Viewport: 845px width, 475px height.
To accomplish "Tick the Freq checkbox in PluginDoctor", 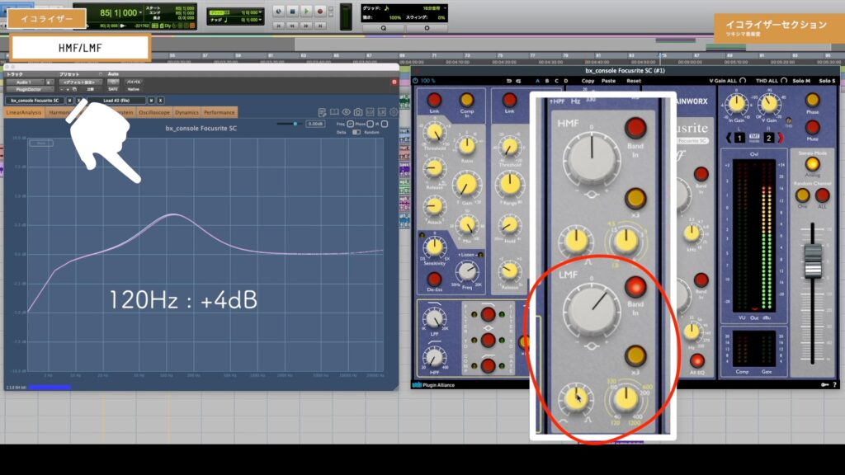I will 350,124.
